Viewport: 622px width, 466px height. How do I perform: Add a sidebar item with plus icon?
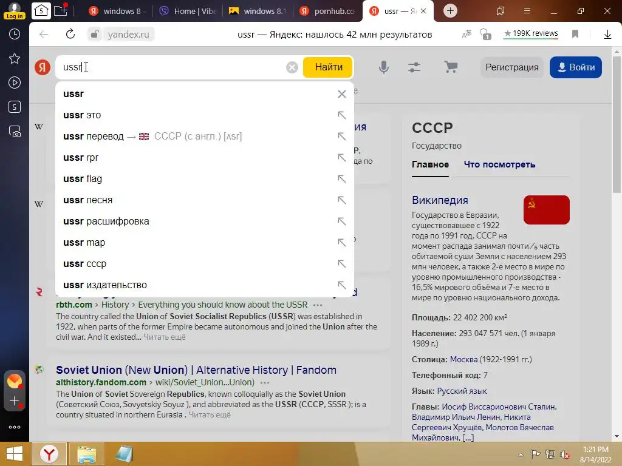click(15, 401)
